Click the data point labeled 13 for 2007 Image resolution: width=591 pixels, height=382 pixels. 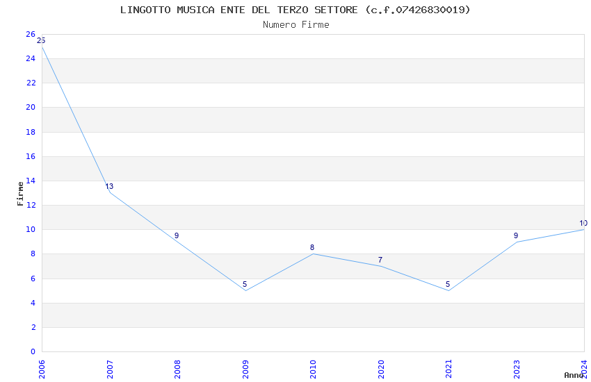click(x=109, y=186)
